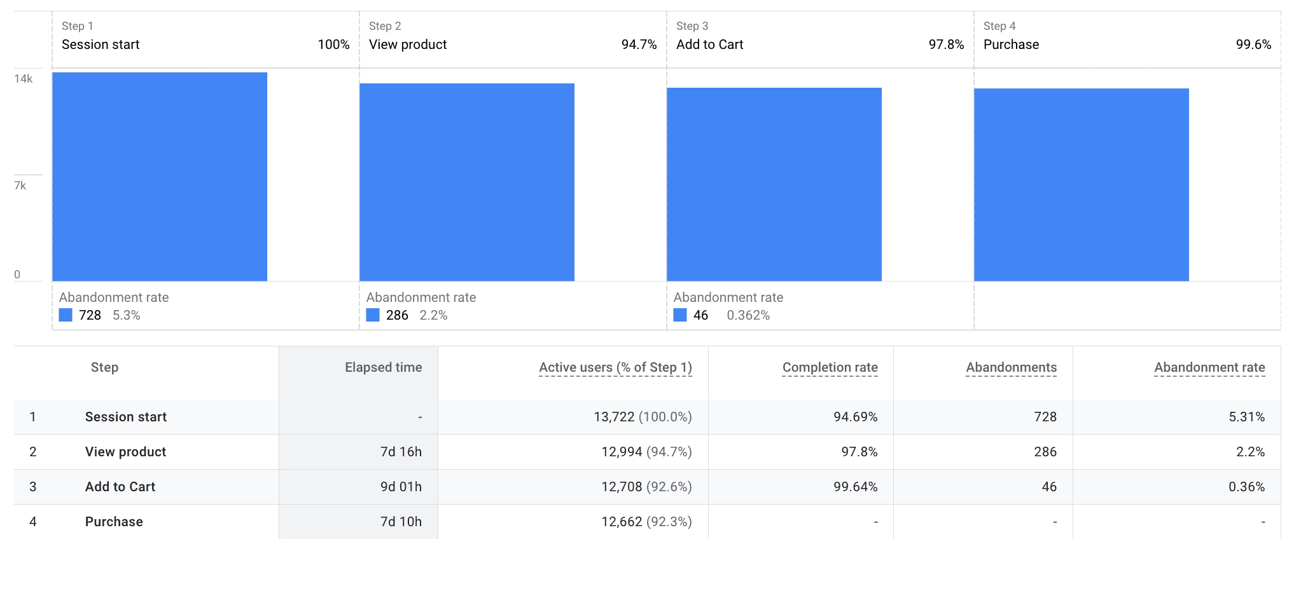Select the Purchase row in table

pyautogui.click(x=113, y=521)
